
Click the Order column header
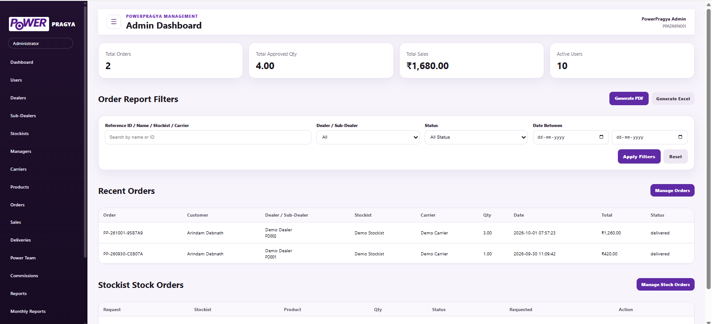[110, 215]
